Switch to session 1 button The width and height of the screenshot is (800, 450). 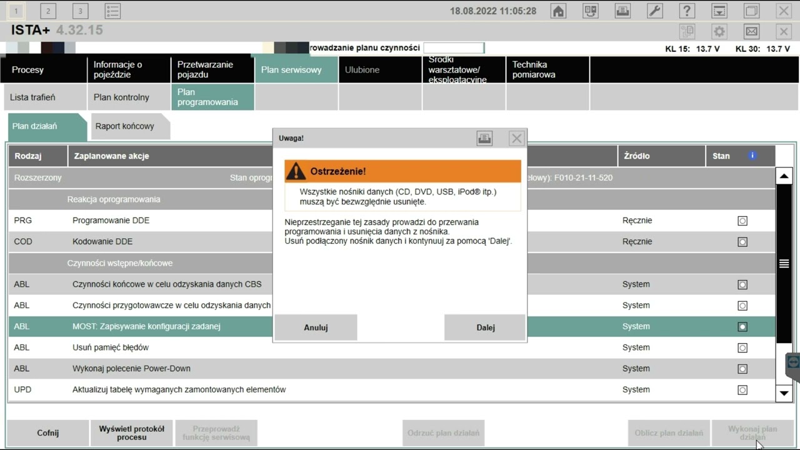pyautogui.click(x=16, y=11)
